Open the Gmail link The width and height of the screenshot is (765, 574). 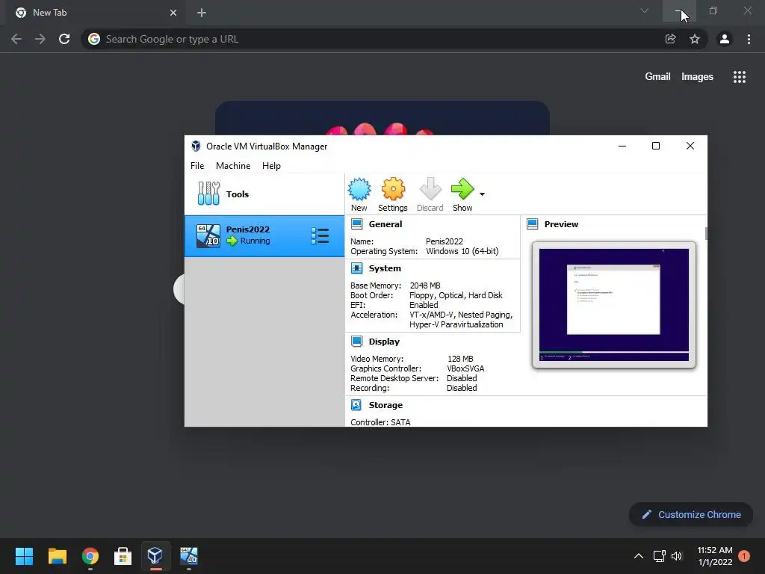tap(657, 77)
